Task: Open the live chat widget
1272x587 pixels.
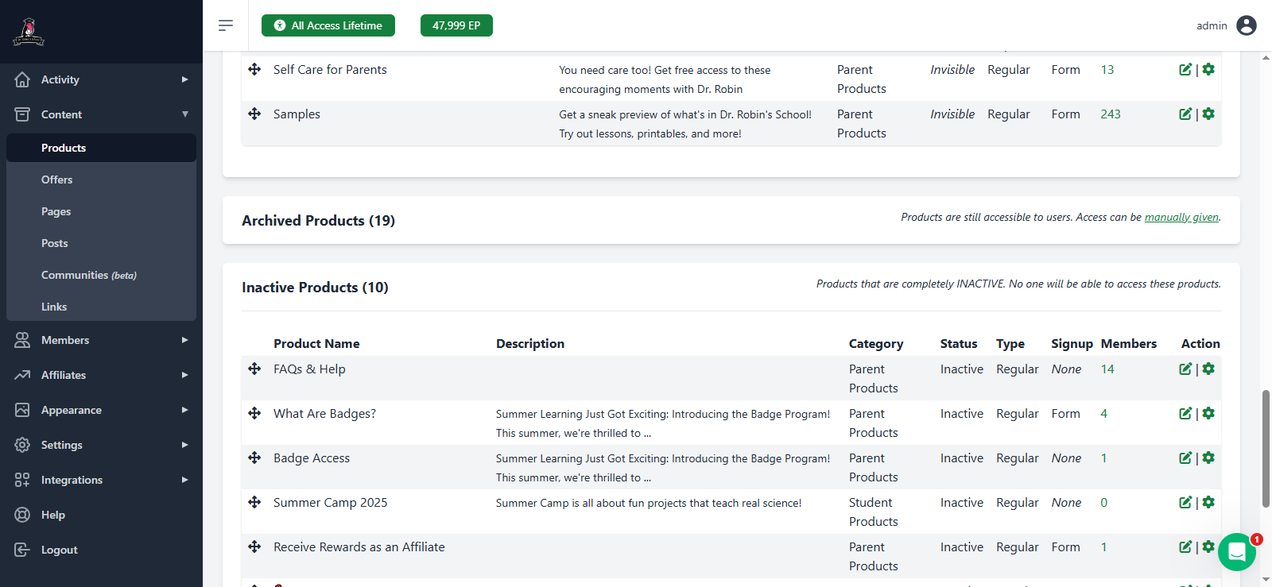Action: click(1236, 551)
